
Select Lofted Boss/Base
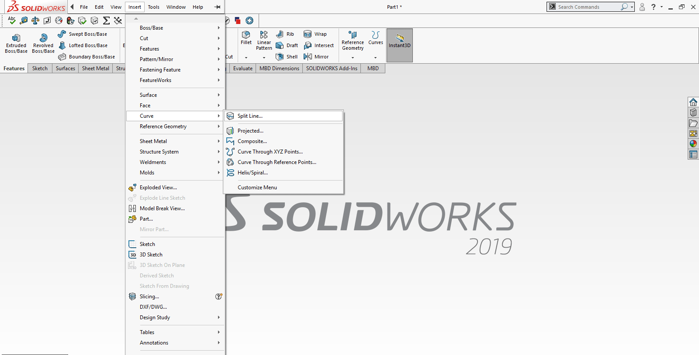click(x=83, y=45)
